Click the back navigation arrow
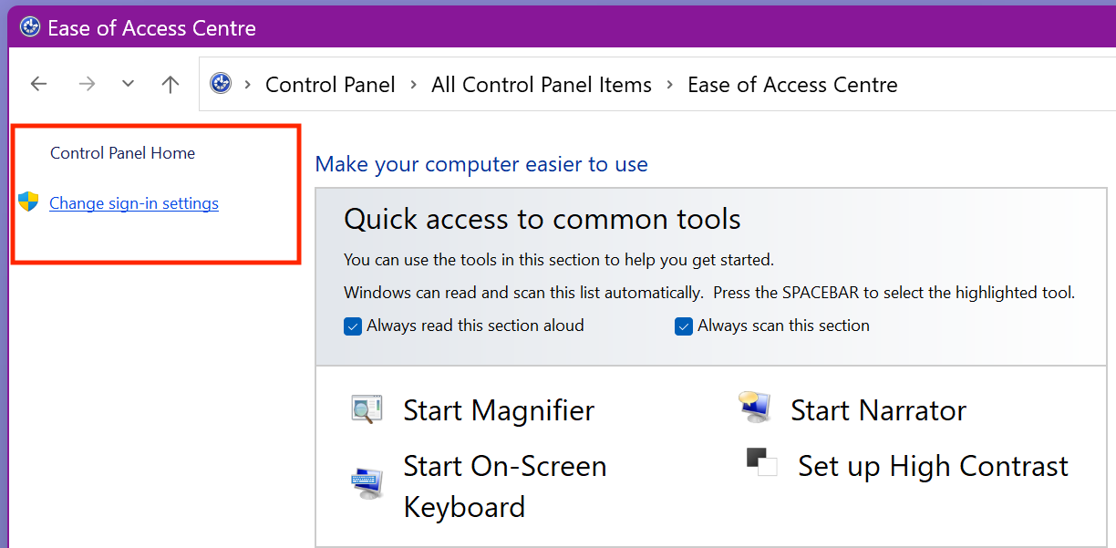1116x548 pixels. click(x=38, y=83)
